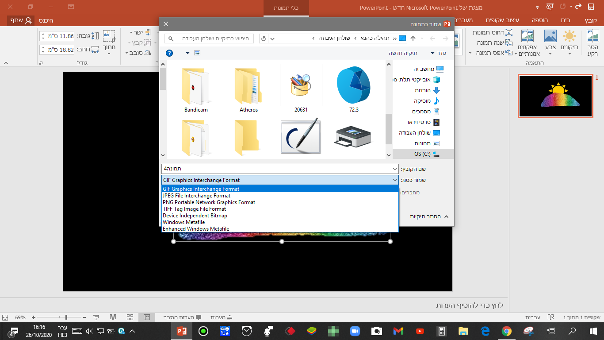This screenshot has height=340, width=604.
Task: Select the pen tablet file icon
Action: (x=301, y=137)
